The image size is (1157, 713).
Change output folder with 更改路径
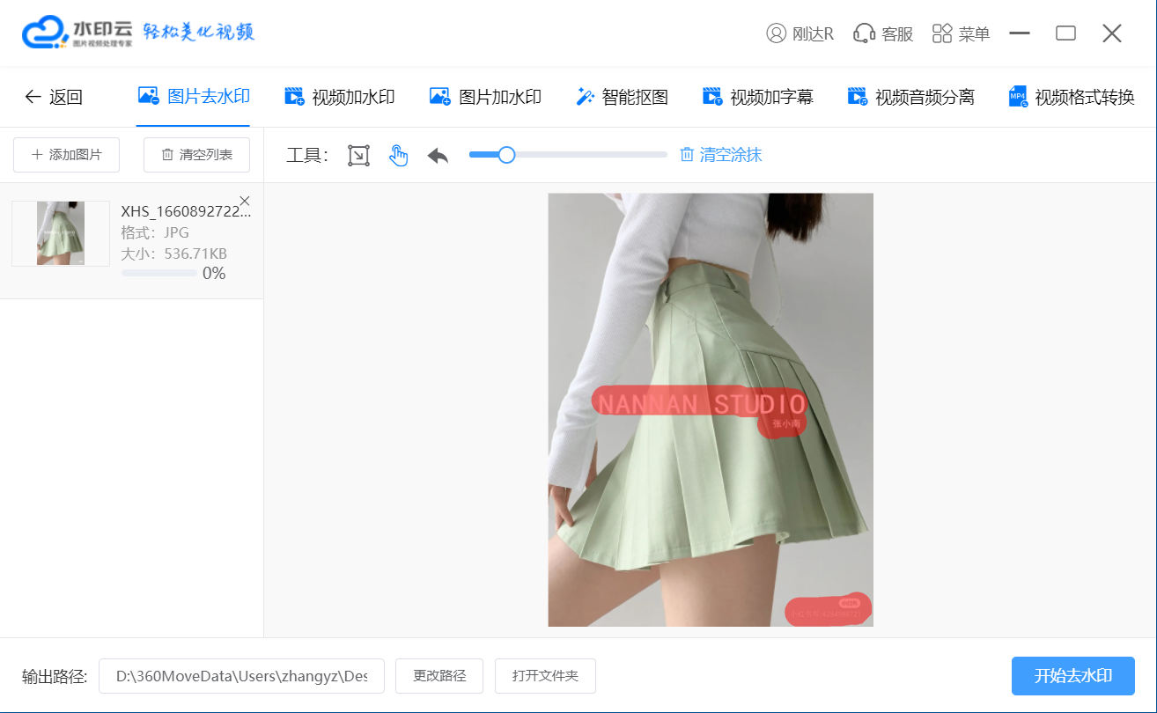pos(439,676)
